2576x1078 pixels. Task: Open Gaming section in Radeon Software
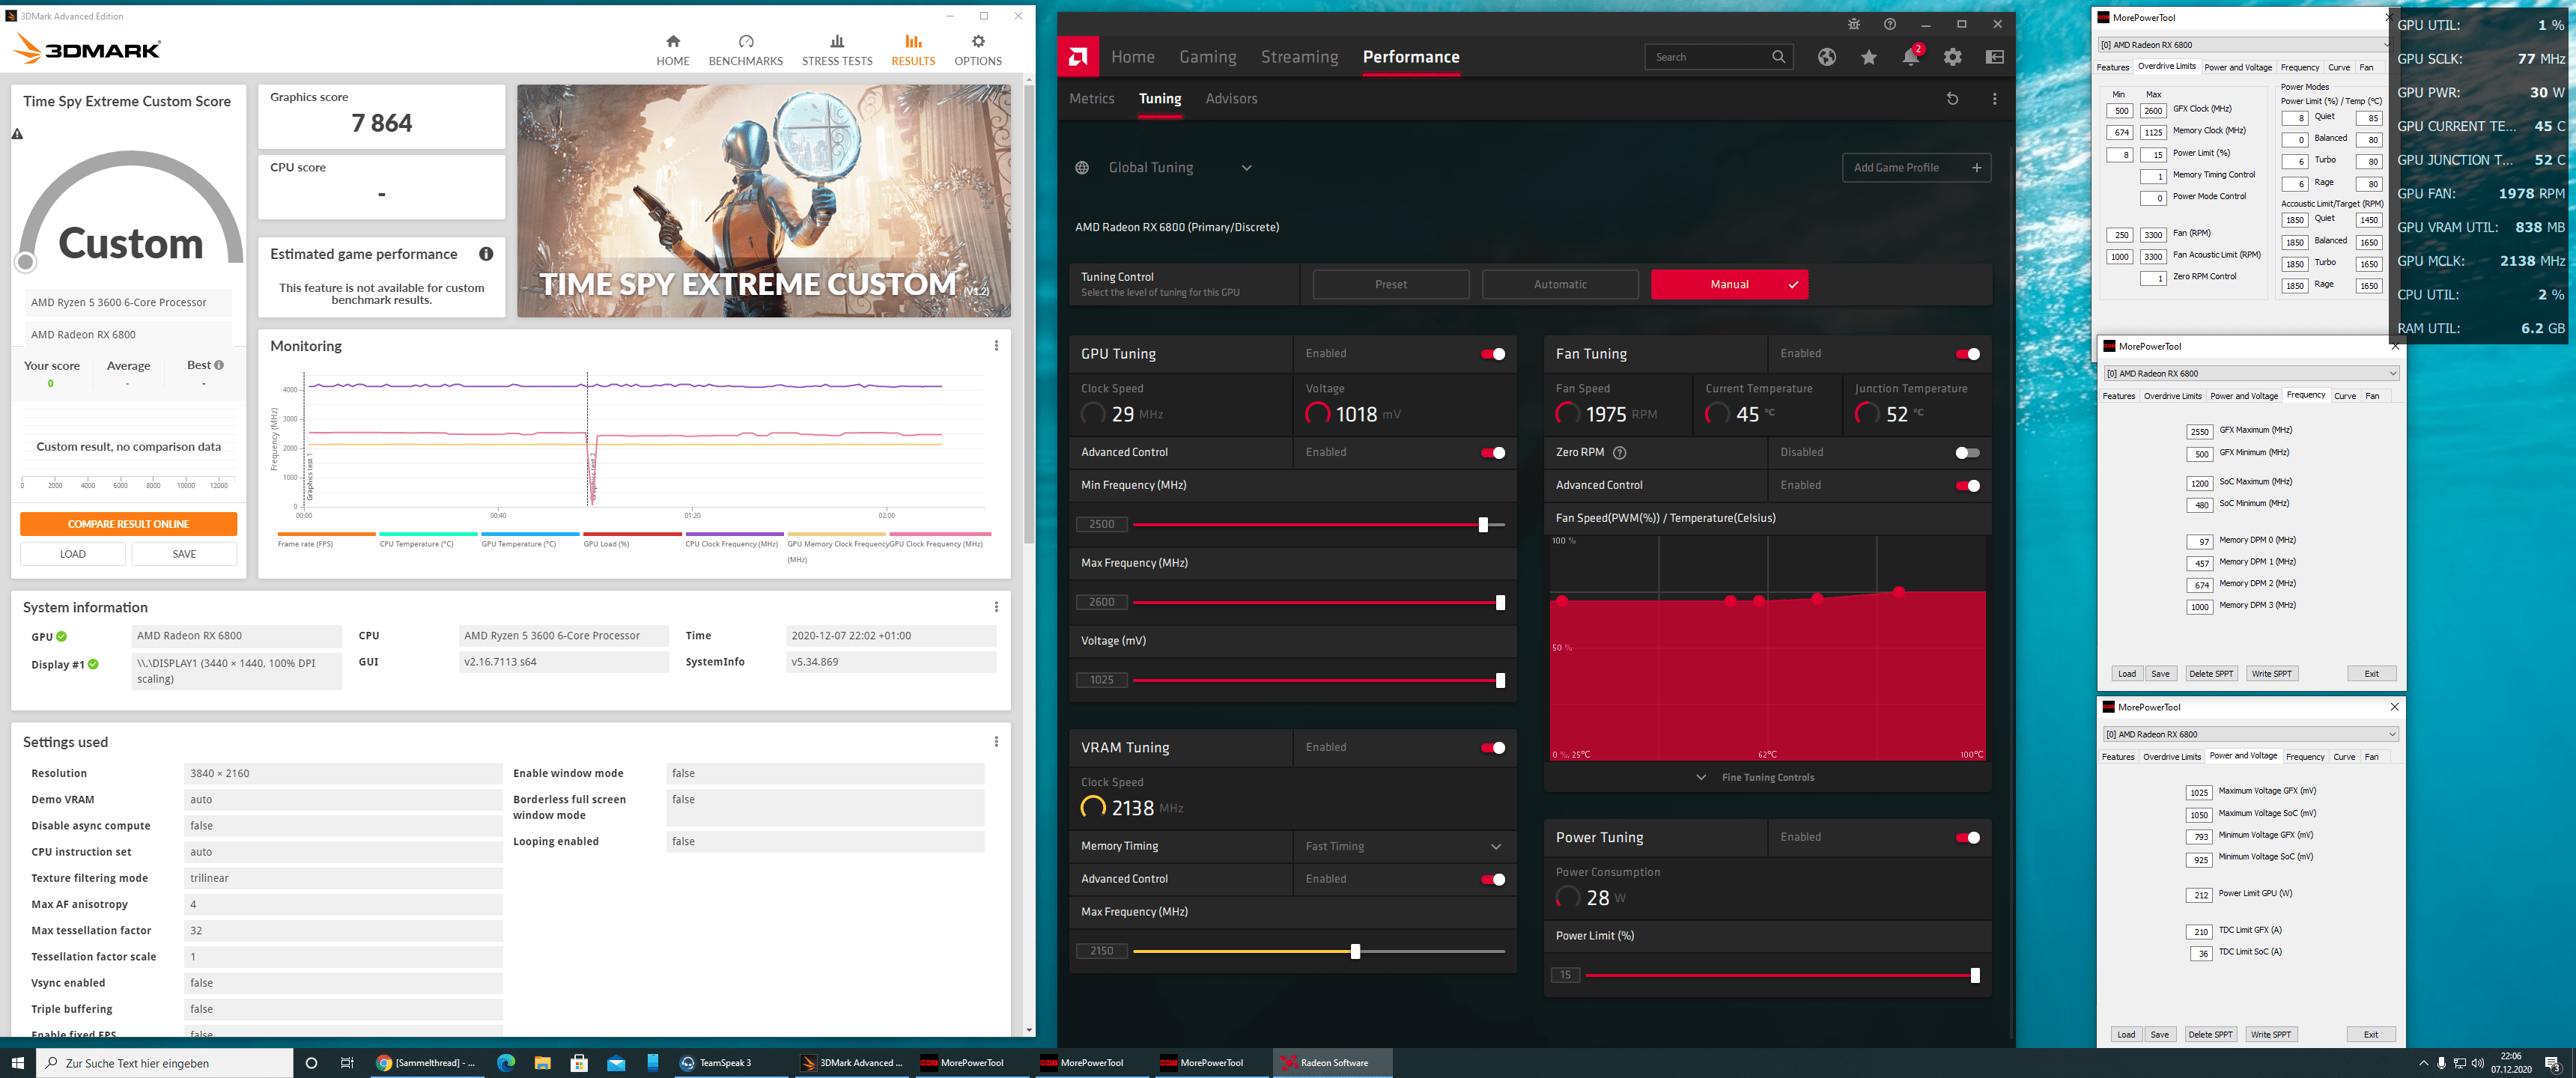(1207, 57)
